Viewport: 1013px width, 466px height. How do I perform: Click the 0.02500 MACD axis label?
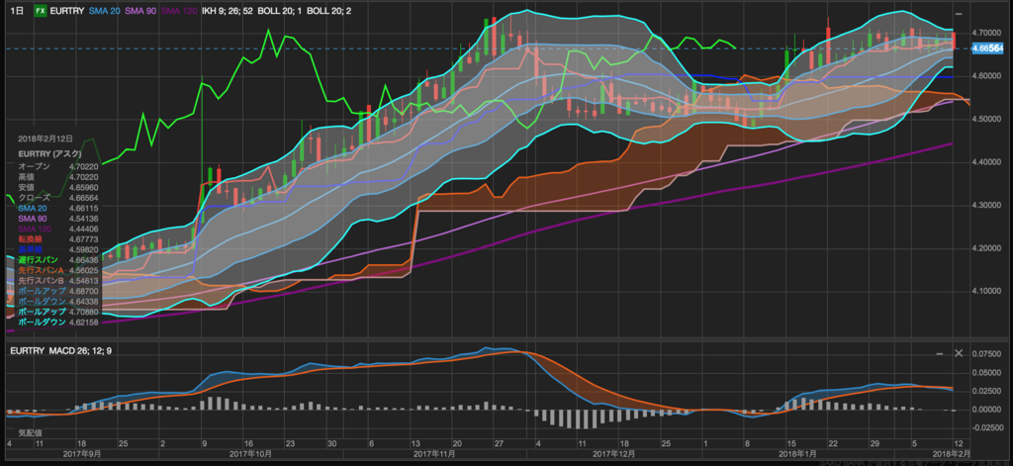tap(988, 391)
